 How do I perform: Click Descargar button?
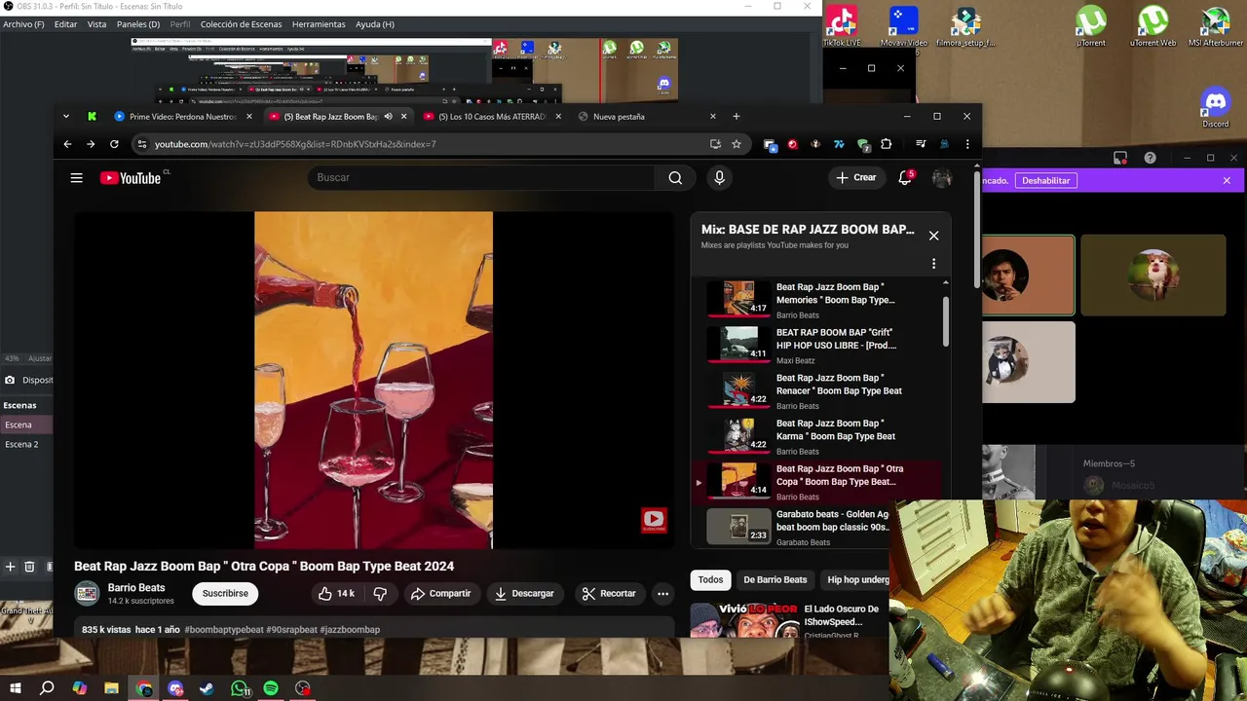pyautogui.click(x=524, y=593)
